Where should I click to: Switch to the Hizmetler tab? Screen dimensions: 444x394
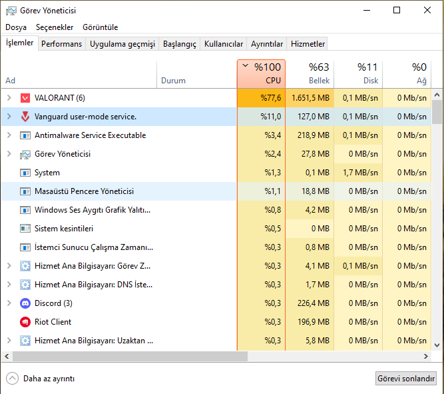coord(308,44)
